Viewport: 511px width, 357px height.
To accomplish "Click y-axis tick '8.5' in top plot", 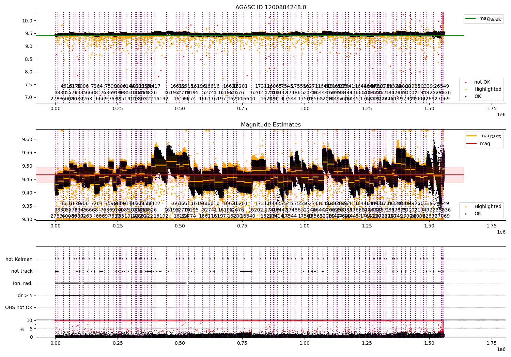I will (x=29, y=59).
